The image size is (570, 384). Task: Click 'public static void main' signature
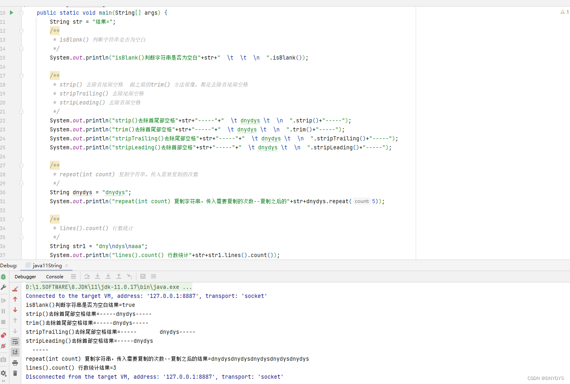click(102, 13)
